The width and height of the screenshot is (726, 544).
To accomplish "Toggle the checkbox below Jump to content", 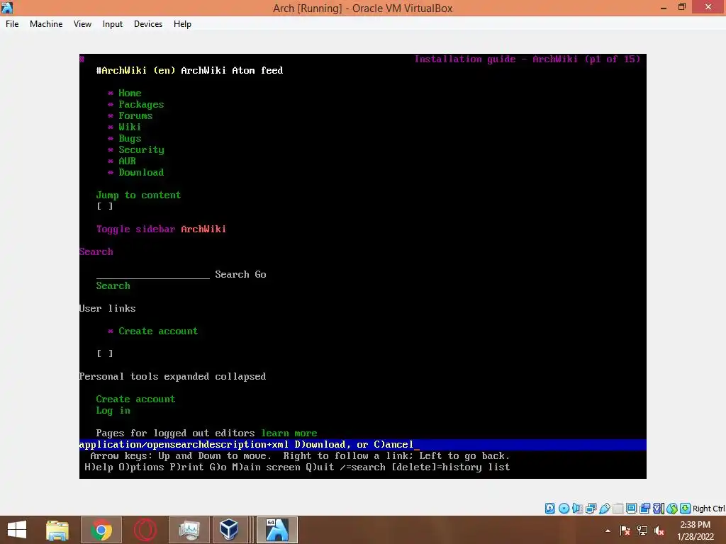I will [105, 206].
